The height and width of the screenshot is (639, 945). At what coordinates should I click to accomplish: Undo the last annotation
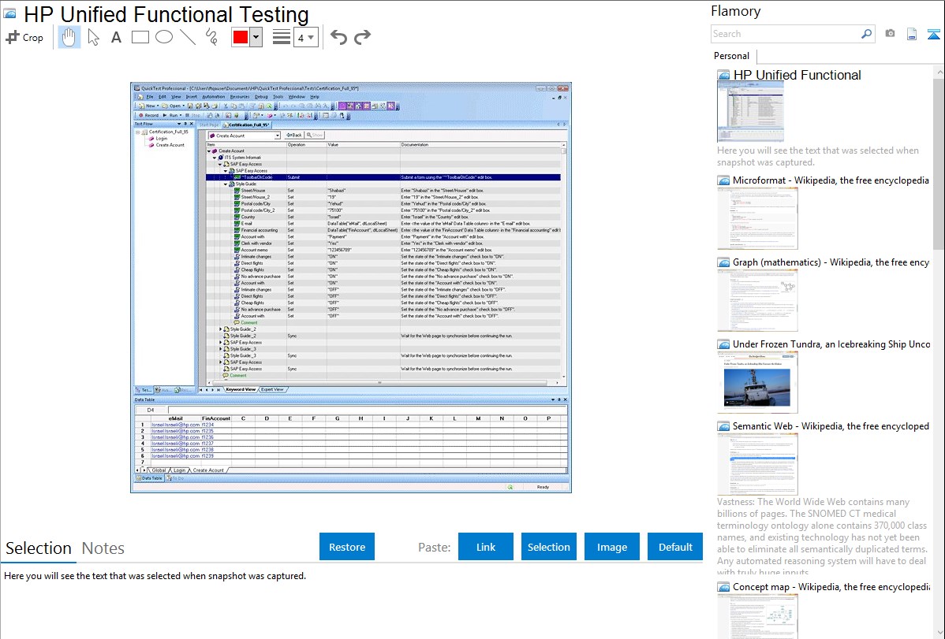pos(338,37)
